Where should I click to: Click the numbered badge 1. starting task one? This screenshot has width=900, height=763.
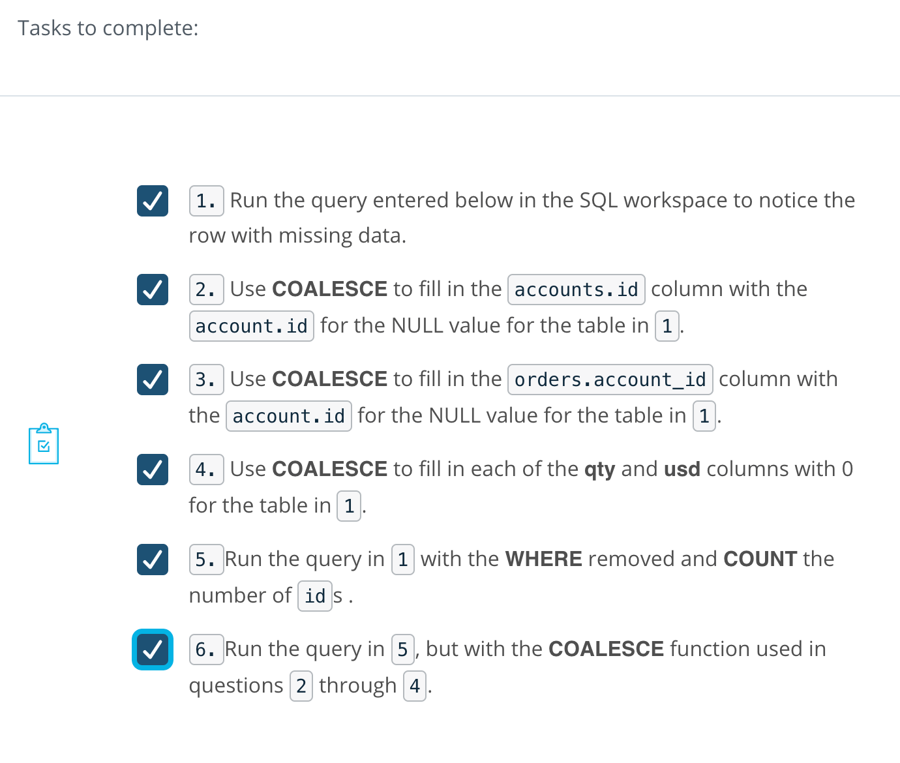[206, 200]
